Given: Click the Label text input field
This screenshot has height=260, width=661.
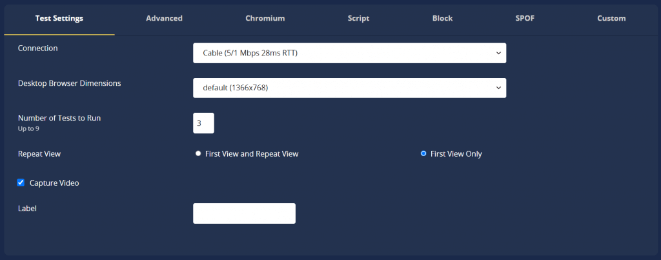Looking at the screenshot, I should pos(244,214).
